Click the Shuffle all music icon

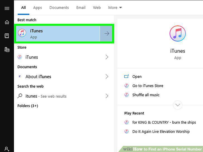127,95
